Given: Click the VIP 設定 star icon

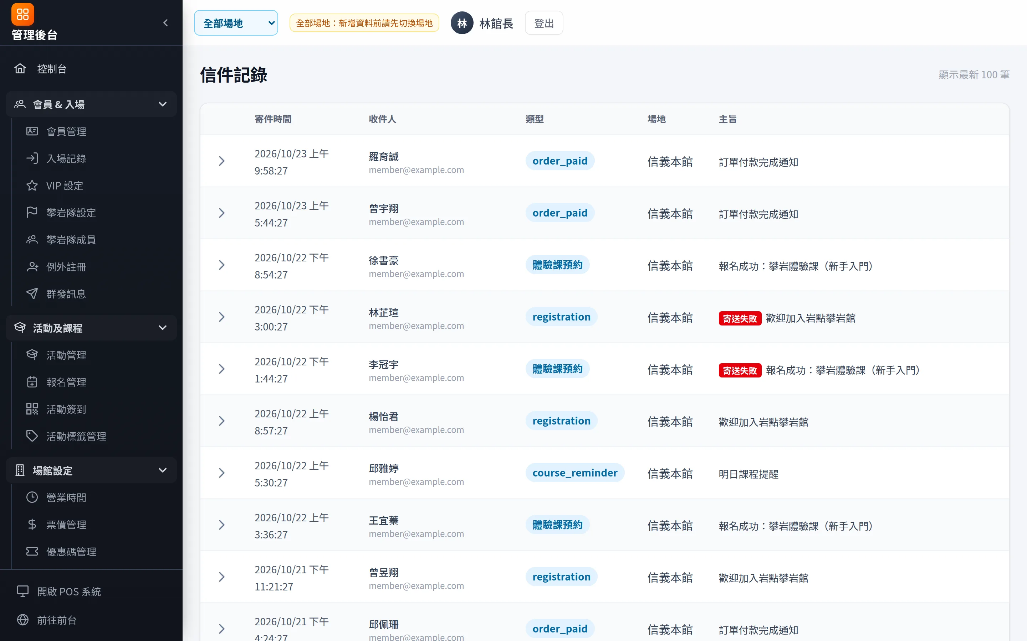Looking at the screenshot, I should [32, 185].
